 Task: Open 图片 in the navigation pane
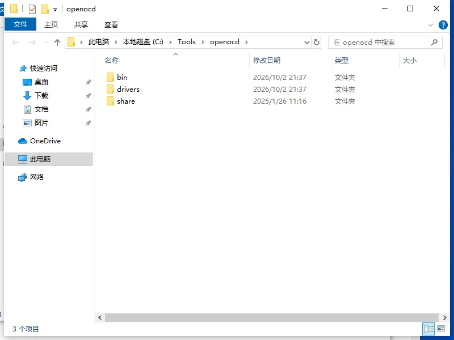[x=41, y=123]
